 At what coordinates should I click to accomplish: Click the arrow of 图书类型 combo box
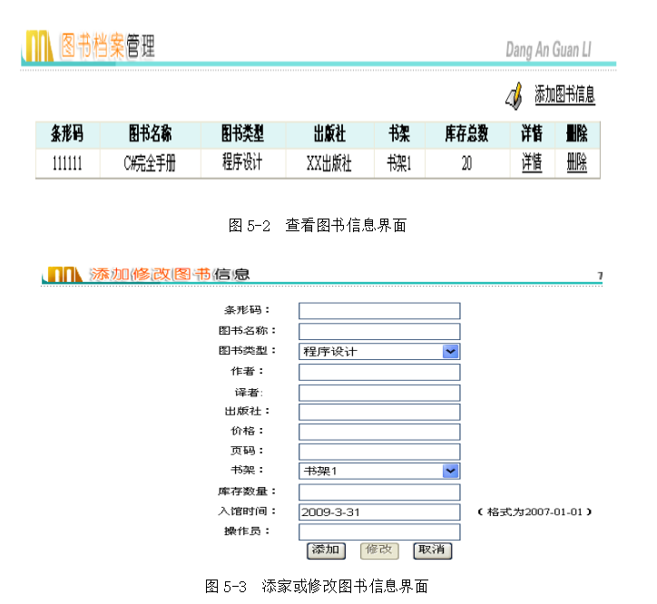pos(450,351)
